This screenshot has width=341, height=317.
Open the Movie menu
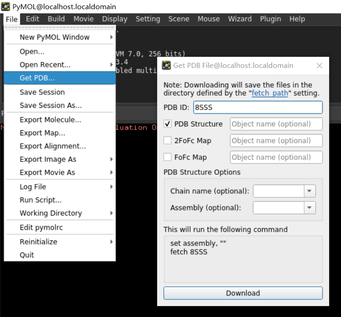coord(83,19)
